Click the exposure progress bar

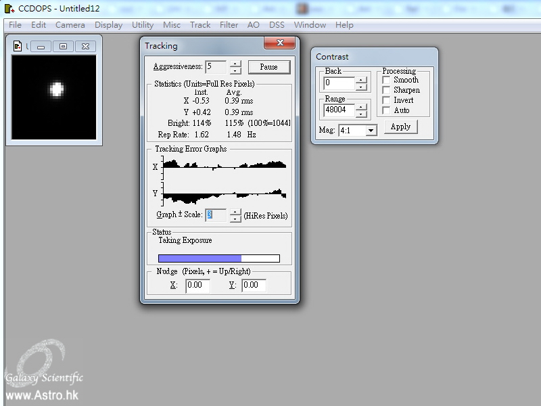point(218,258)
